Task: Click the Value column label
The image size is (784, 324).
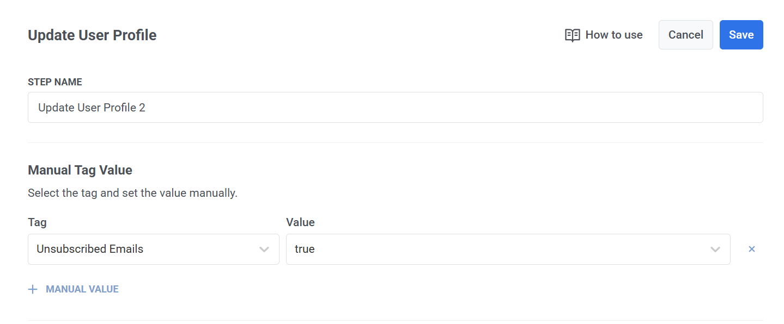Action: pyautogui.click(x=300, y=222)
